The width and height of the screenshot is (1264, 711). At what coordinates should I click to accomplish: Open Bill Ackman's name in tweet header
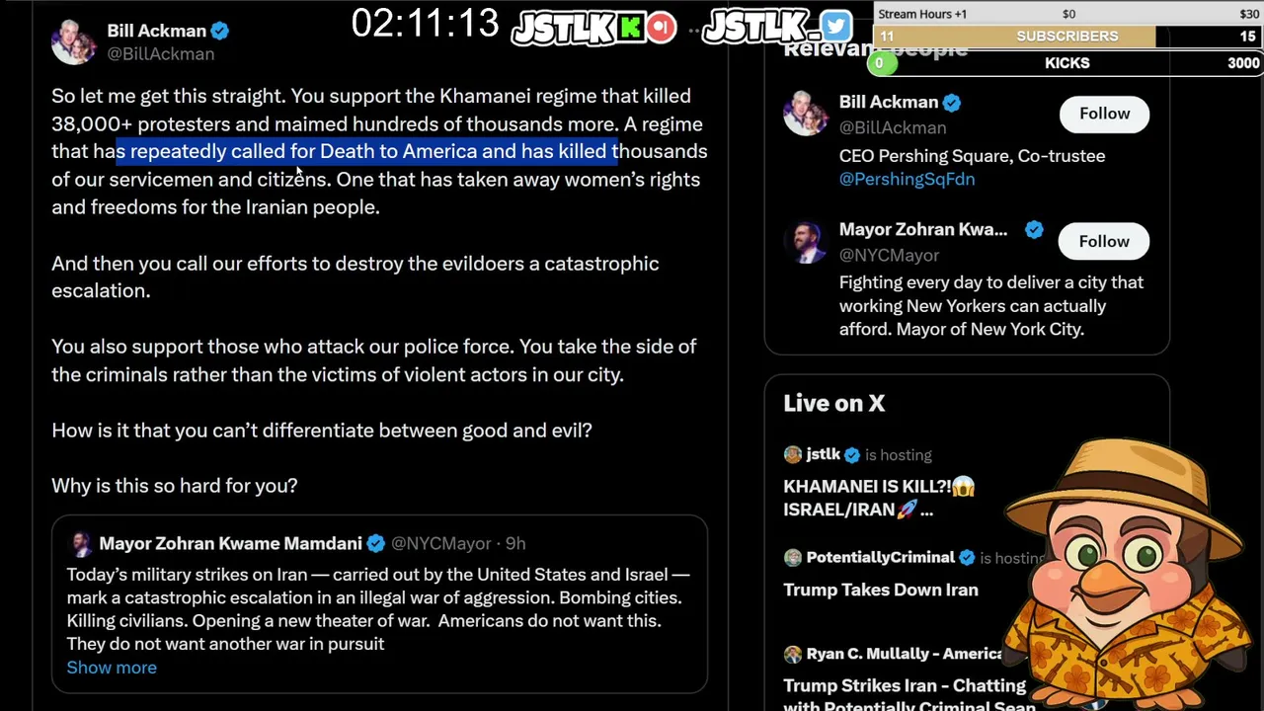(156, 31)
